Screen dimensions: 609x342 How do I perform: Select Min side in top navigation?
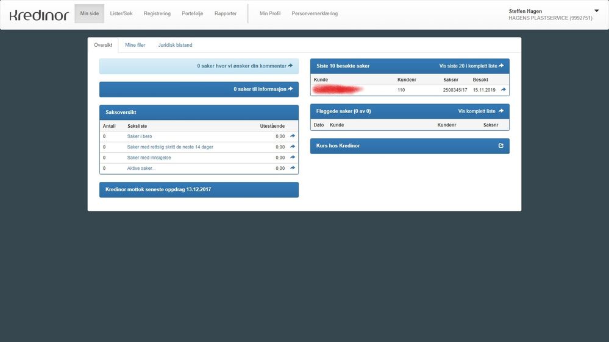click(90, 13)
